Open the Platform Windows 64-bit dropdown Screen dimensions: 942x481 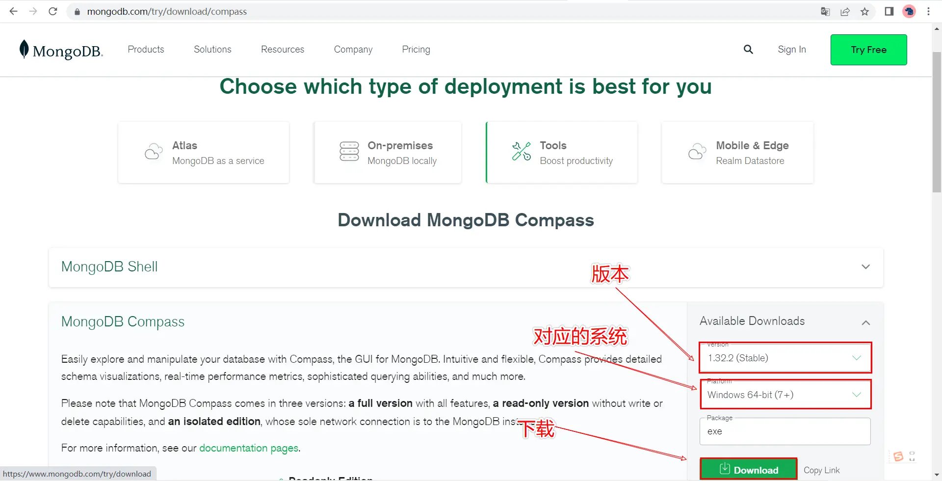785,395
